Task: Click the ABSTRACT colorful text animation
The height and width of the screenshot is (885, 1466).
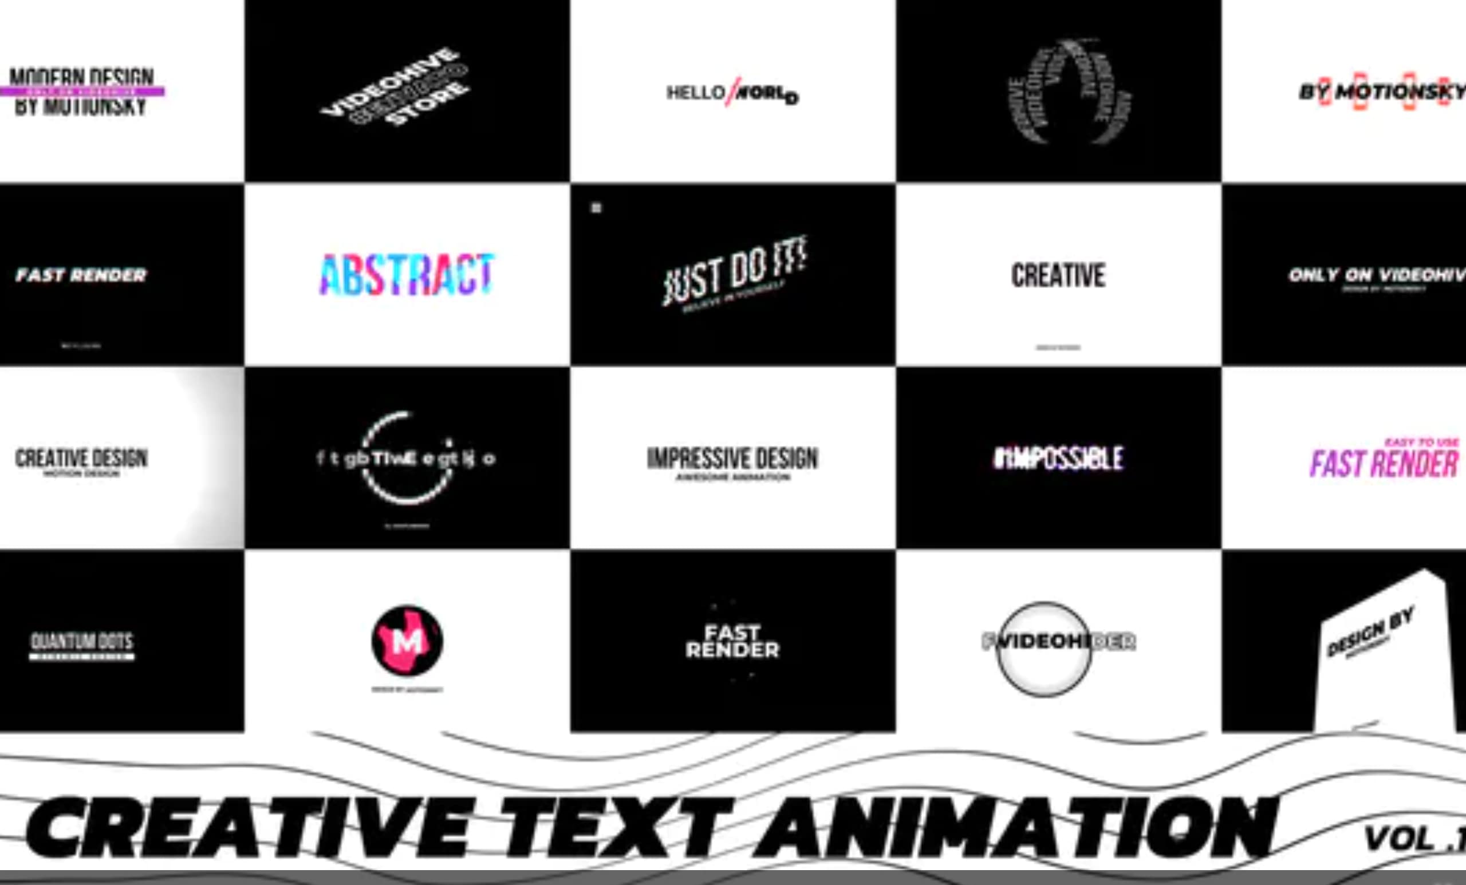Action: [405, 274]
